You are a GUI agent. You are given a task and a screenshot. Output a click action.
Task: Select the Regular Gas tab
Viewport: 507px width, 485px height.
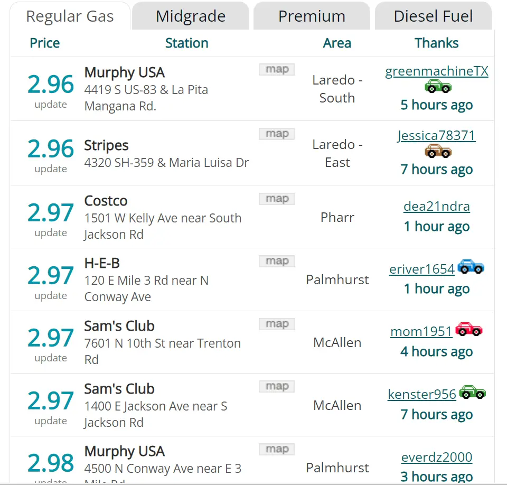pos(70,16)
